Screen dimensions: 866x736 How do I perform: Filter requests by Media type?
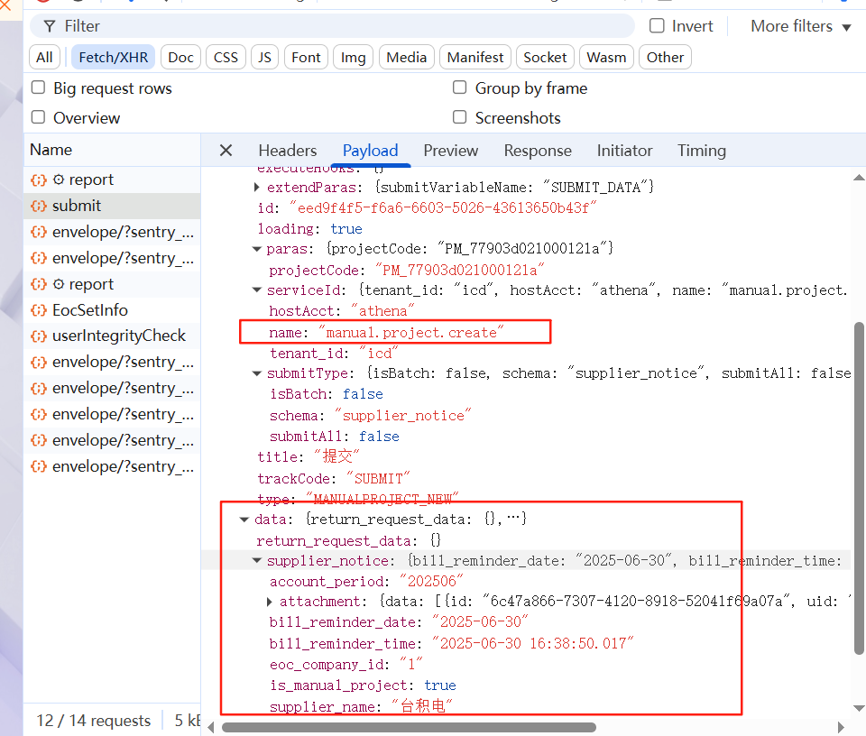407,58
